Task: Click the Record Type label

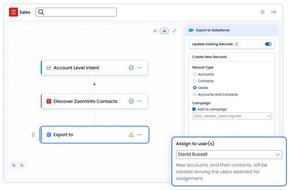Action: point(203,67)
